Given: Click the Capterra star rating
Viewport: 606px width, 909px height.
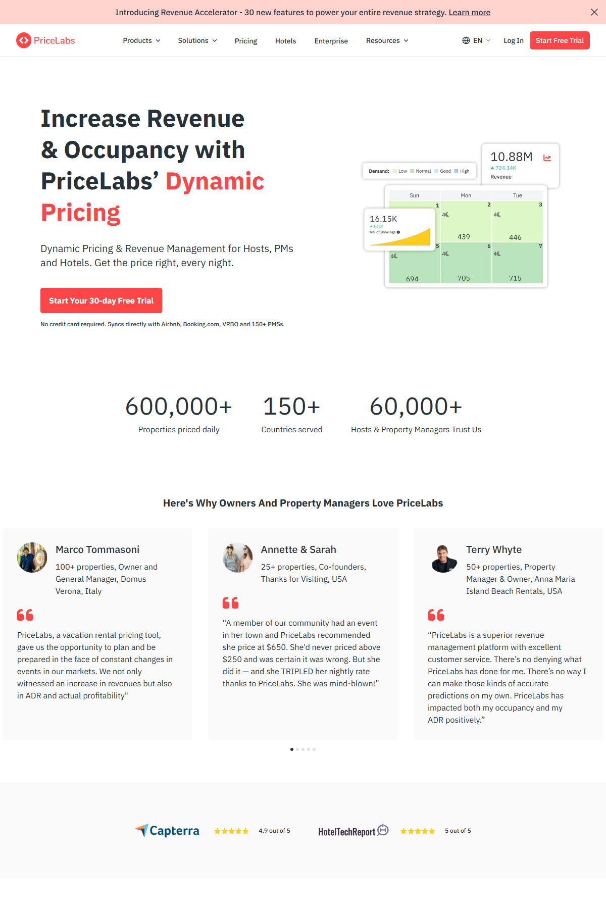Looking at the screenshot, I should click(231, 831).
